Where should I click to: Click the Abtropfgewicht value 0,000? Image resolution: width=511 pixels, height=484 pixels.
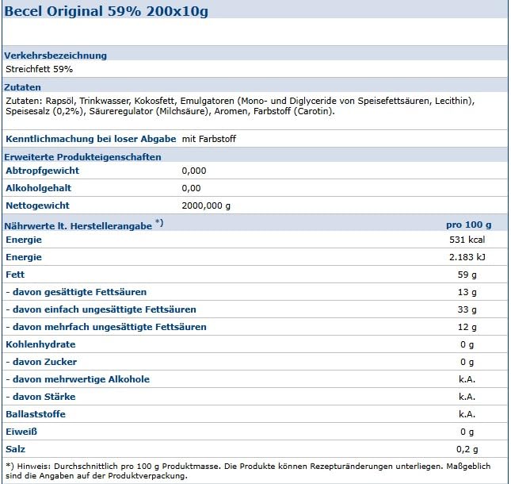(194, 171)
